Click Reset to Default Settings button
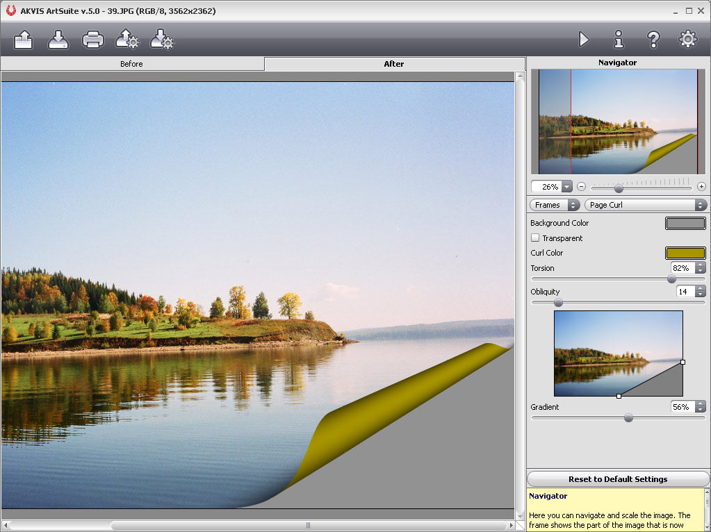The width and height of the screenshot is (711, 532). [x=617, y=479]
